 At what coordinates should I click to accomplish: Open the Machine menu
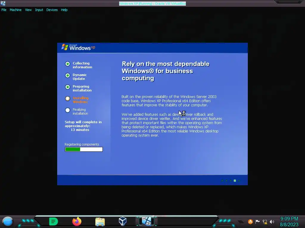click(15, 10)
